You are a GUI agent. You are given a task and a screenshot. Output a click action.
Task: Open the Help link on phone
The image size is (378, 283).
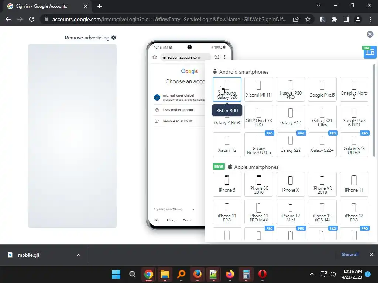tap(157, 220)
